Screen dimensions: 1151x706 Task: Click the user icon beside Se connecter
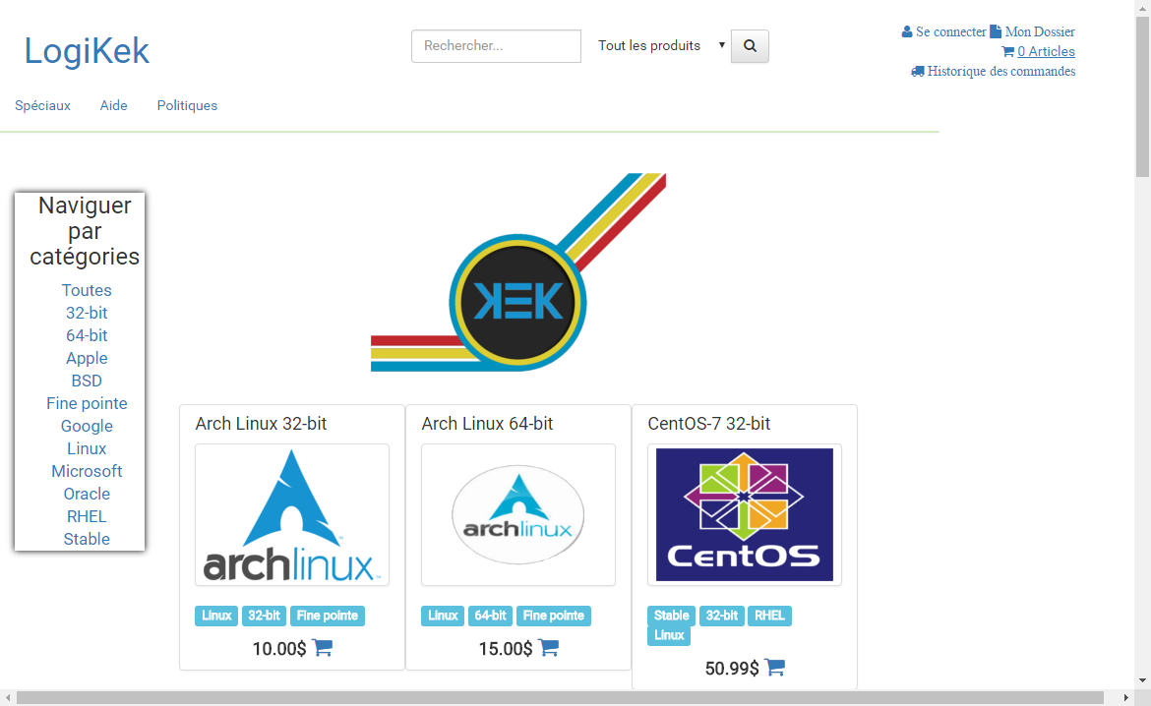click(x=907, y=31)
